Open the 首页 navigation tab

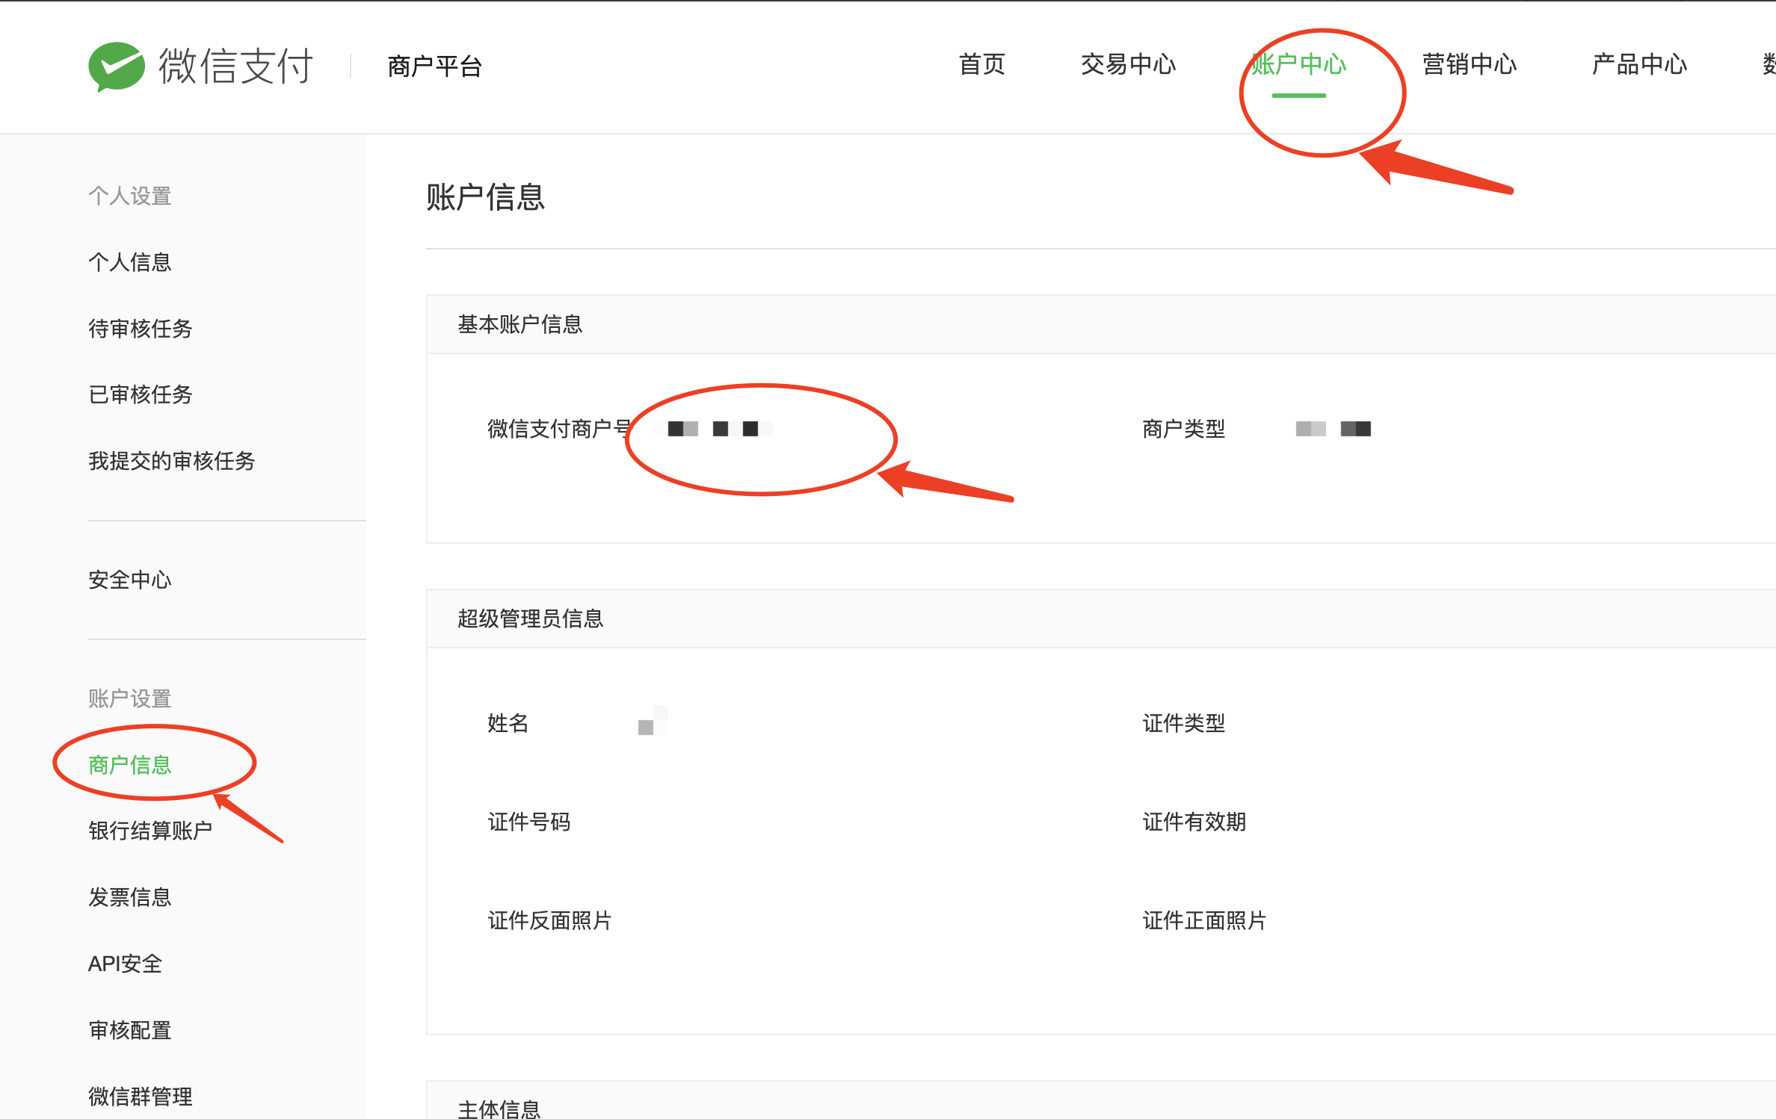point(981,65)
